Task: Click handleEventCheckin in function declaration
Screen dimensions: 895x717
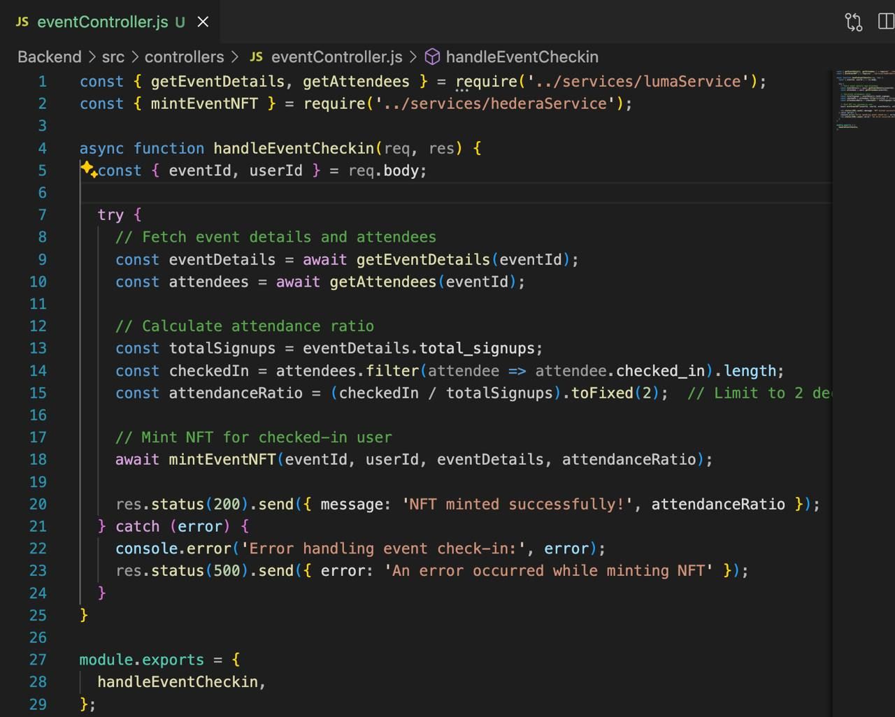Action: click(294, 148)
